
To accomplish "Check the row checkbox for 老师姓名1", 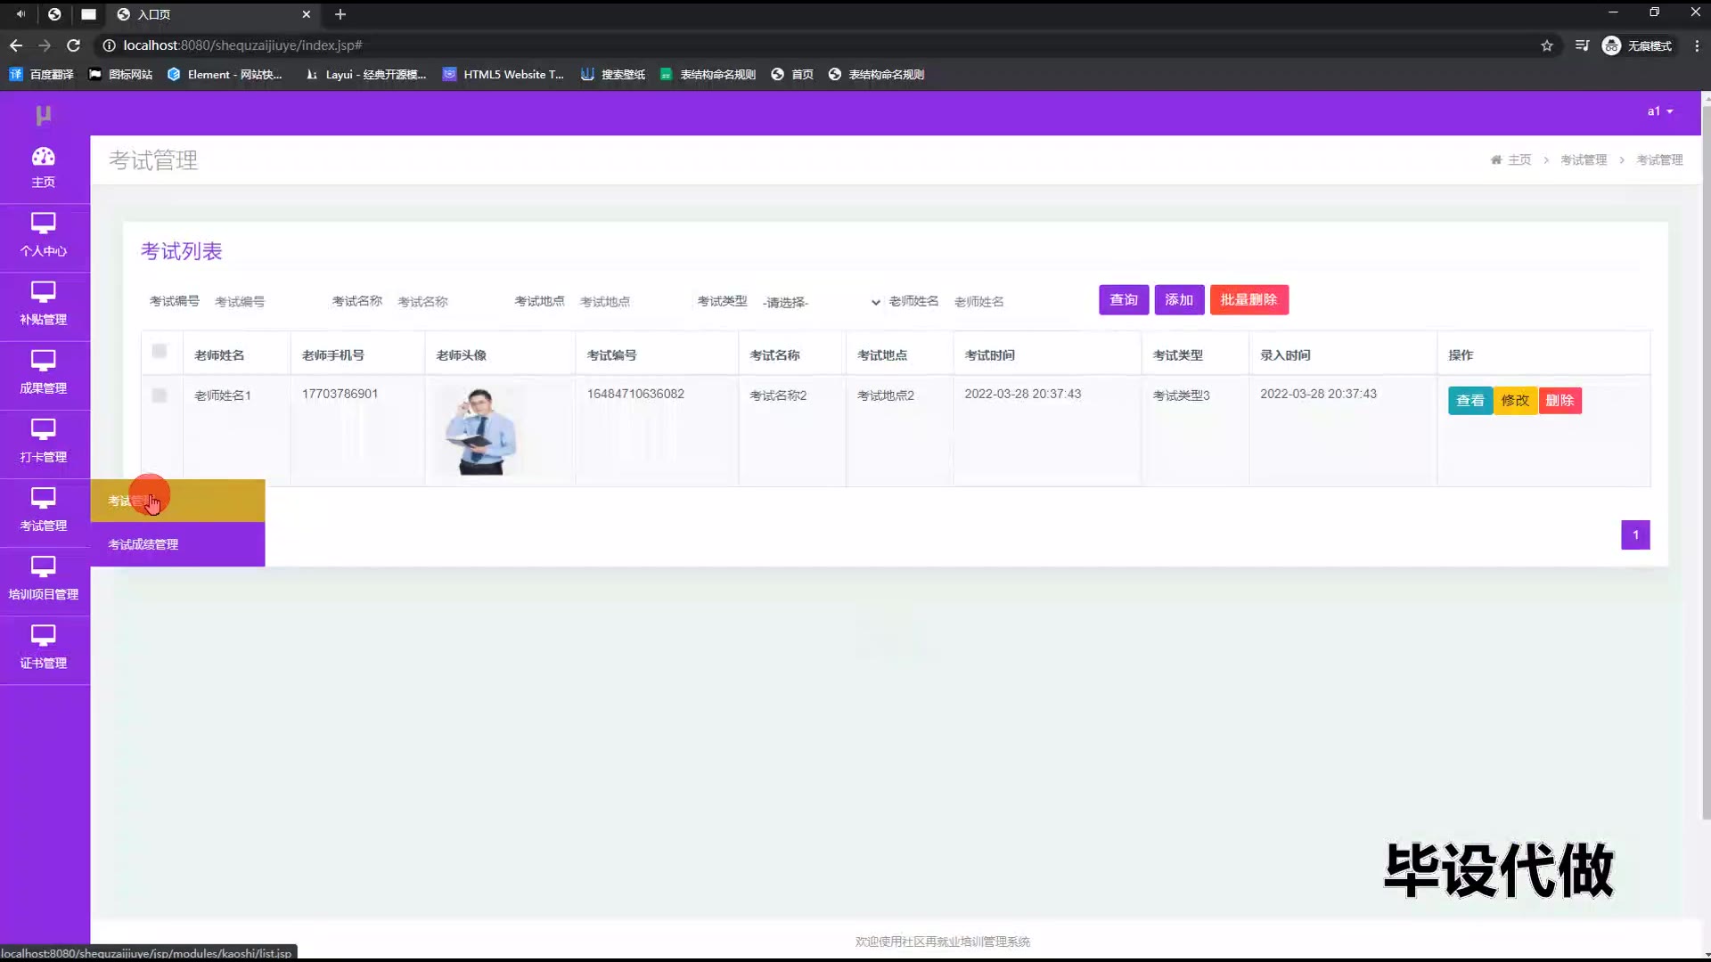I will 160,395.
